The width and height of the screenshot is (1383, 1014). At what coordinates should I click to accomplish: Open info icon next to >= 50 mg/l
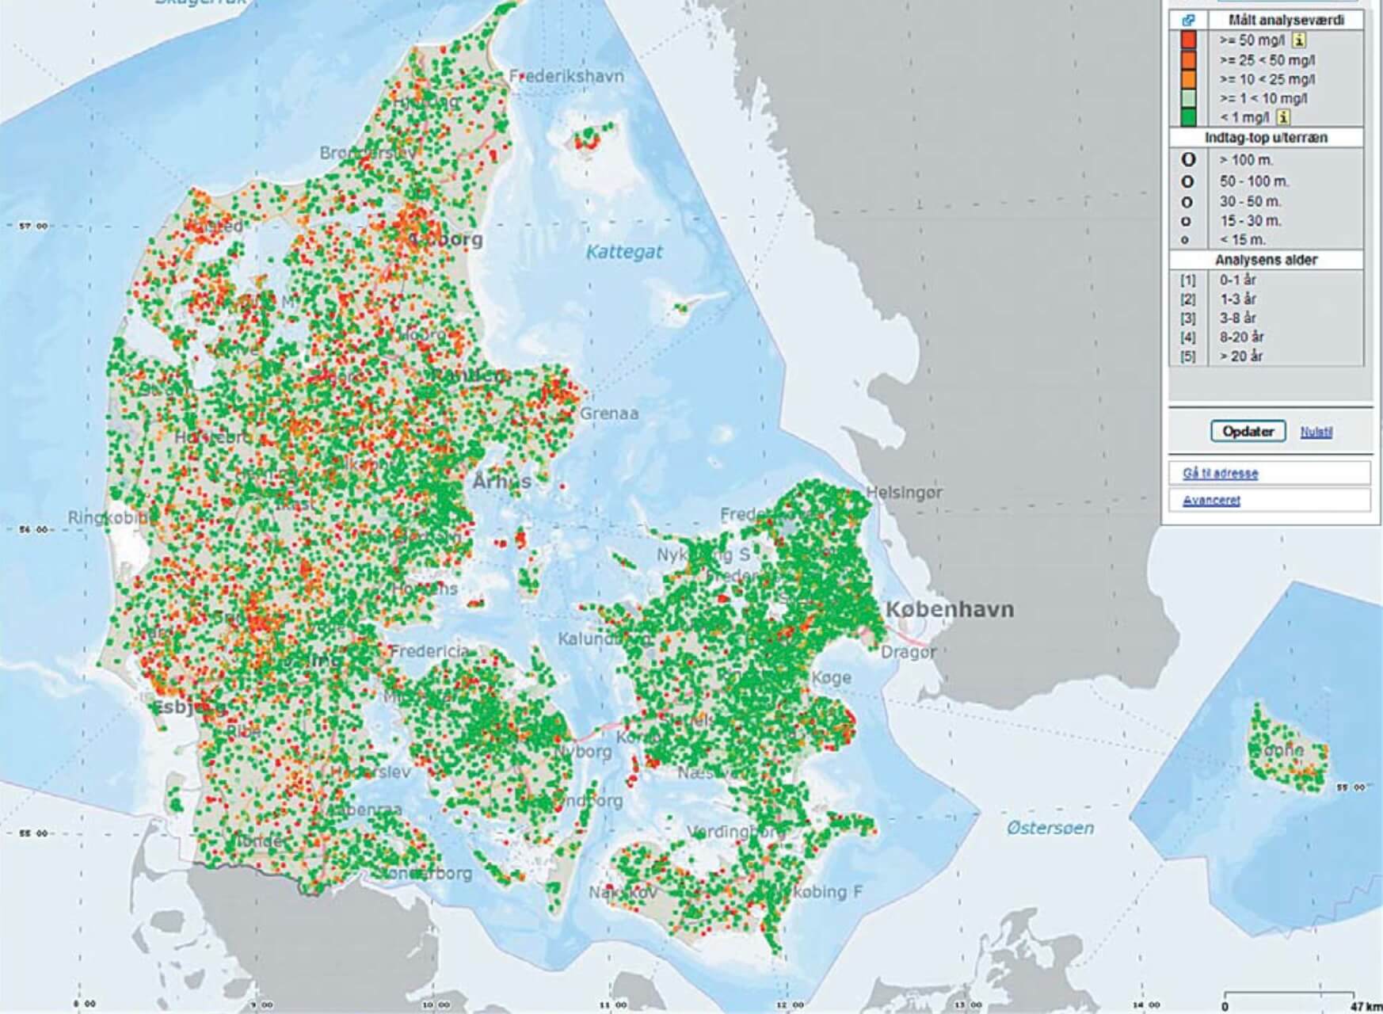1300,40
